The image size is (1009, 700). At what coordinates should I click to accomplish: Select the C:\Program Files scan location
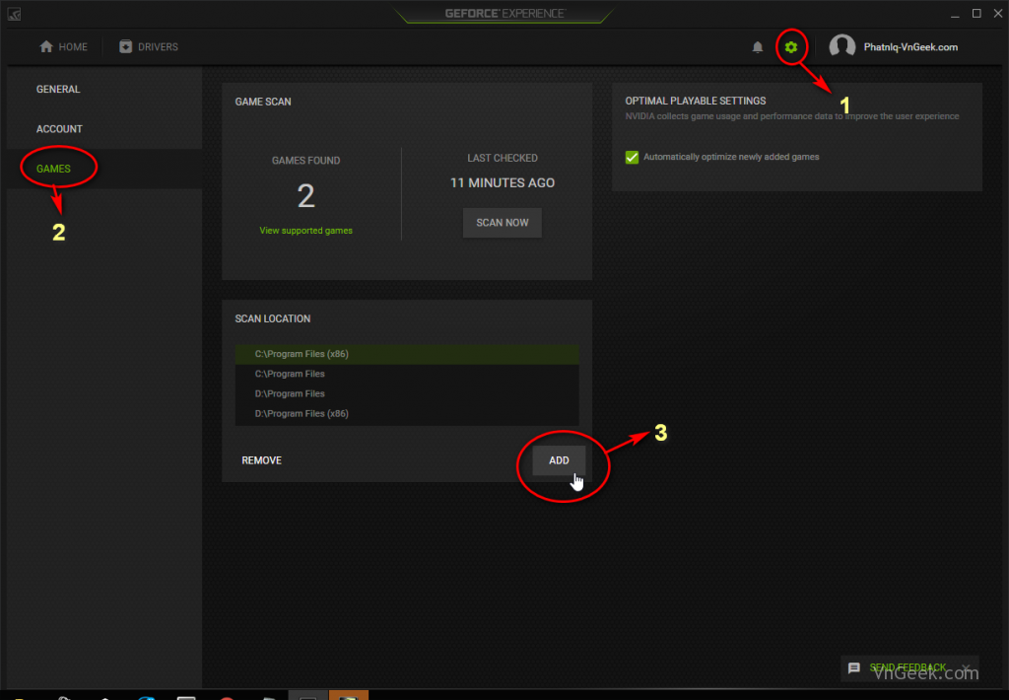tap(407, 374)
